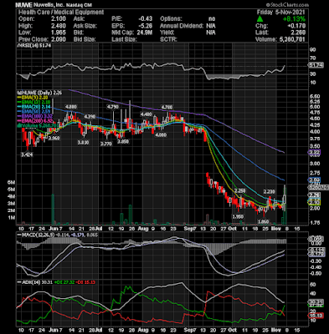Click the 3.770 low price label
Image resolution: width=329 pixels, height=334 pixels.
tap(106, 144)
